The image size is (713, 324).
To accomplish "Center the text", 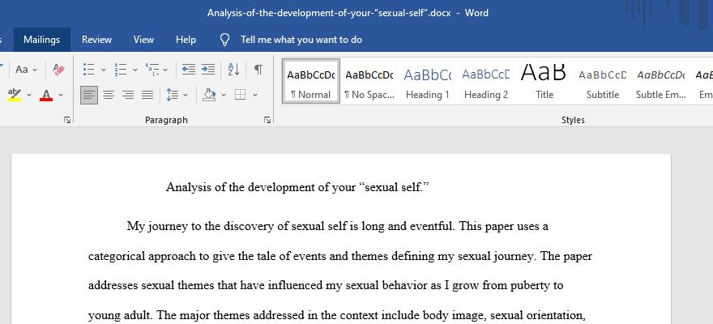I will coord(109,95).
